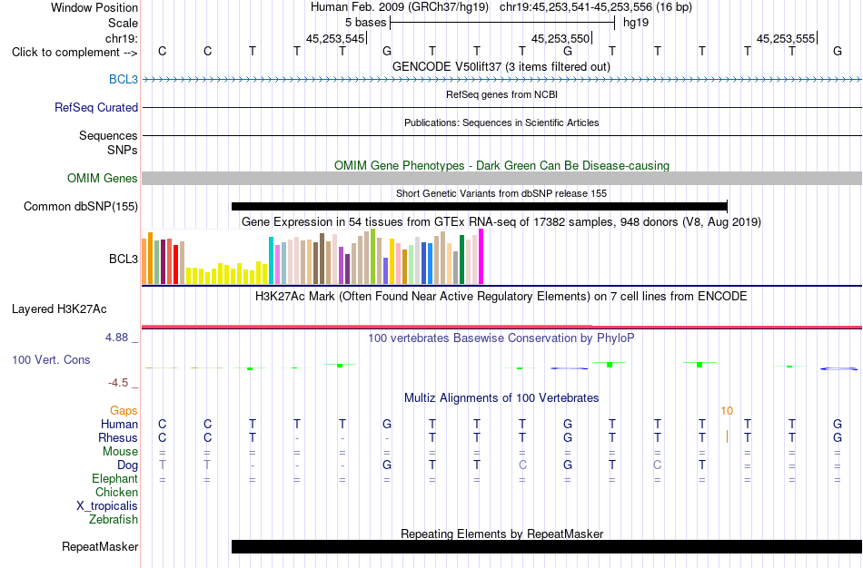Click GTEx Gene Expression track title

(501, 222)
